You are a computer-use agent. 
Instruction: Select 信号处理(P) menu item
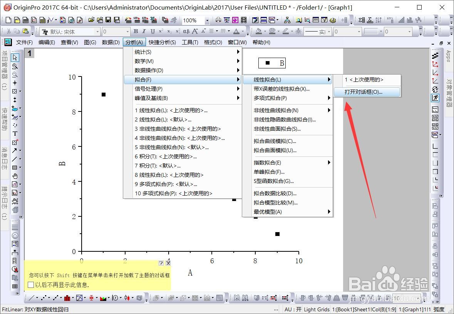(x=183, y=89)
